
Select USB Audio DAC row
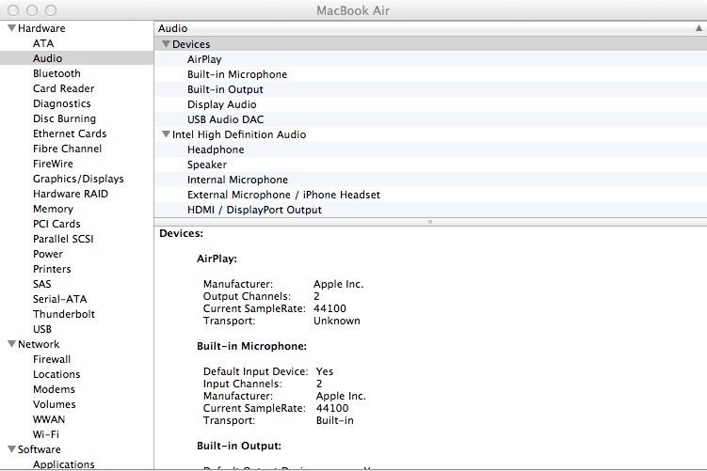430,119
